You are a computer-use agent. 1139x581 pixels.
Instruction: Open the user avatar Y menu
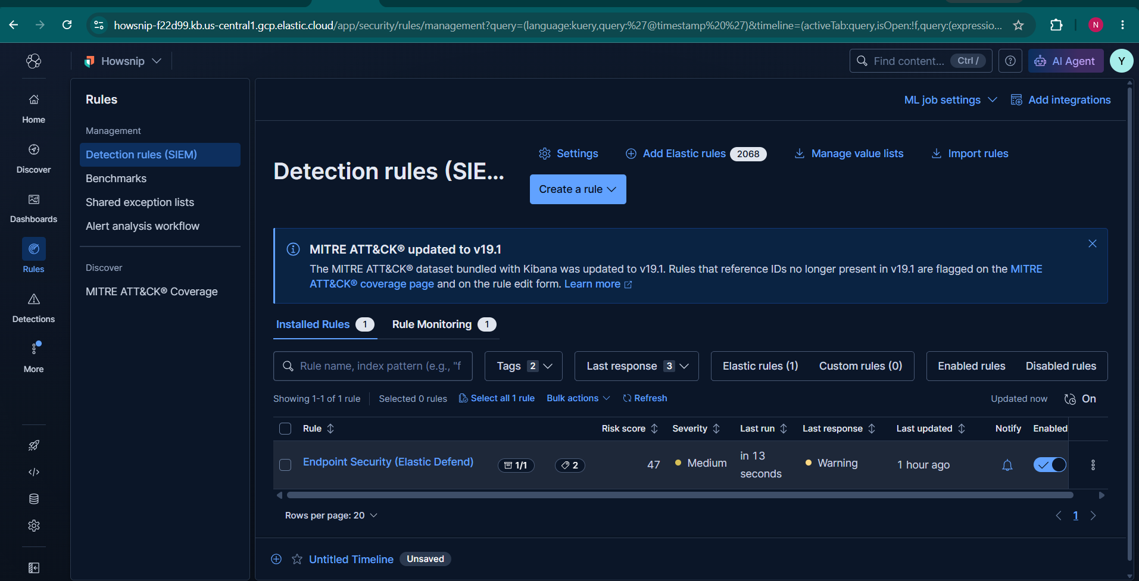click(x=1122, y=61)
